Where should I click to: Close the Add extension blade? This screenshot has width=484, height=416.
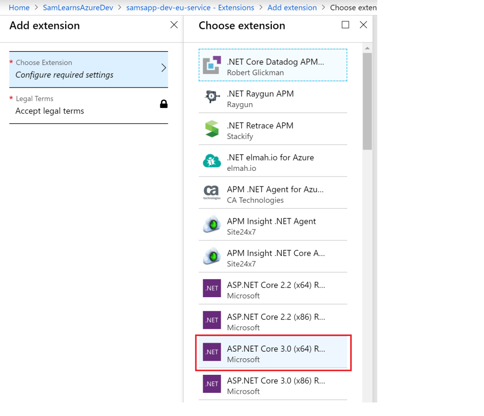tap(174, 25)
